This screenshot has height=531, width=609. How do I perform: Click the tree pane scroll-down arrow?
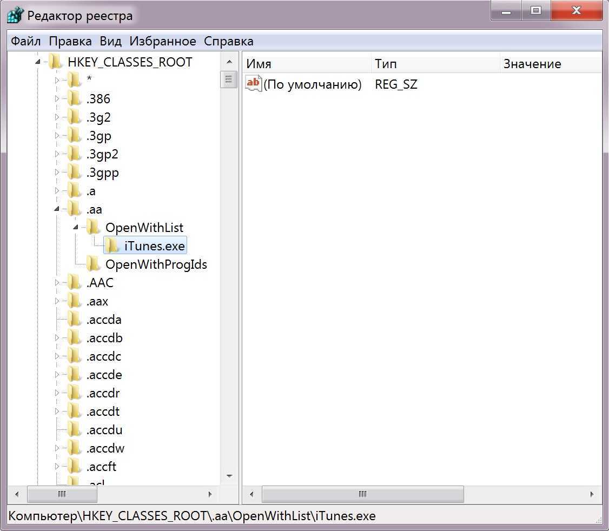click(x=229, y=476)
